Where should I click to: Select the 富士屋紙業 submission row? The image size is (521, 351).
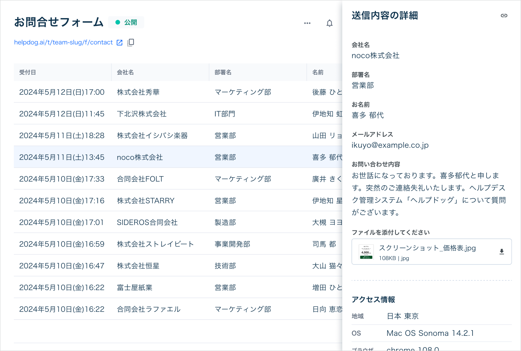(x=135, y=288)
